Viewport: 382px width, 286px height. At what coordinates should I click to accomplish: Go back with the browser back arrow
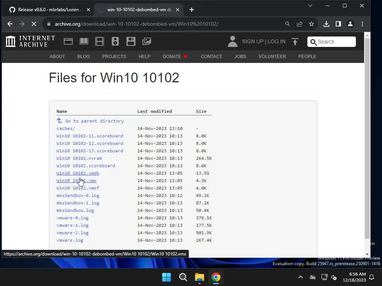point(10,24)
